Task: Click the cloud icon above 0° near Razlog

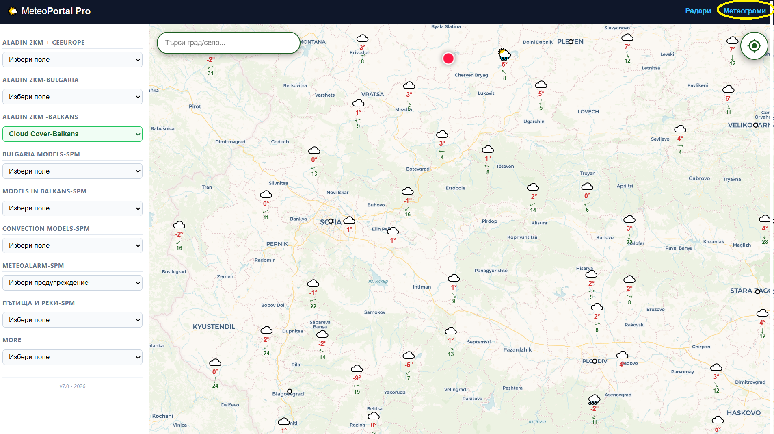Action: pos(374,416)
